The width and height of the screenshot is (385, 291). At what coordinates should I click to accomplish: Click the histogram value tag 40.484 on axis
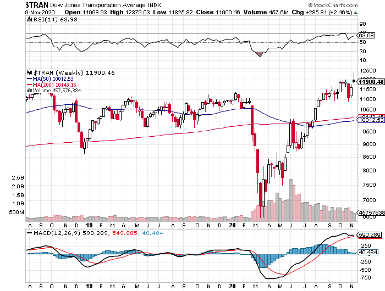(x=368, y=252)
